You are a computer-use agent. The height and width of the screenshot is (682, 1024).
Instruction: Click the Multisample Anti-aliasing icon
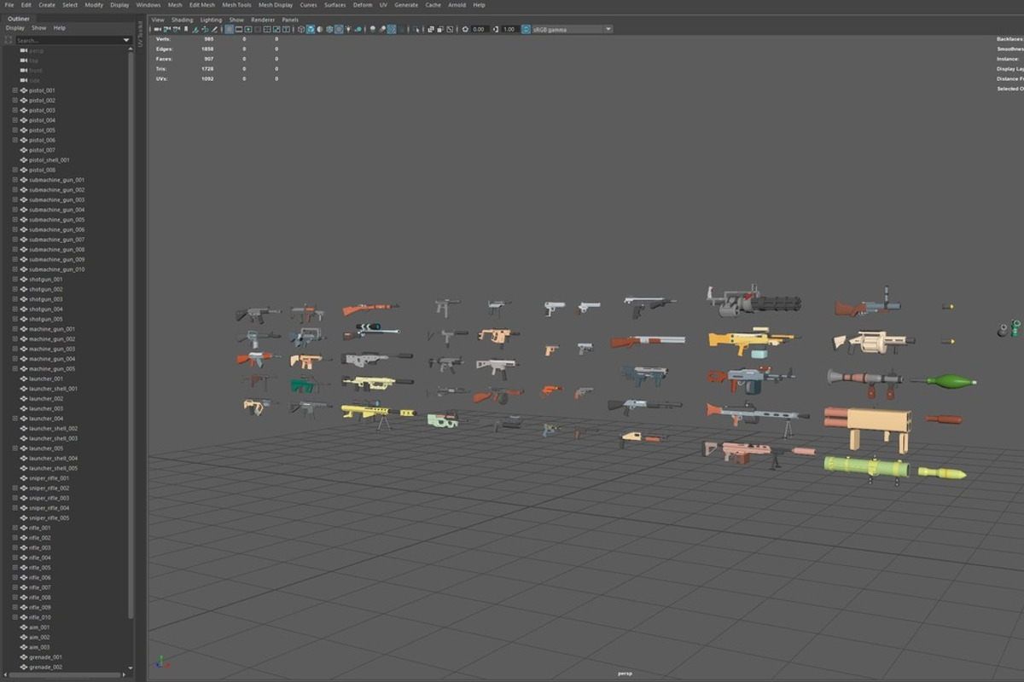392,29
